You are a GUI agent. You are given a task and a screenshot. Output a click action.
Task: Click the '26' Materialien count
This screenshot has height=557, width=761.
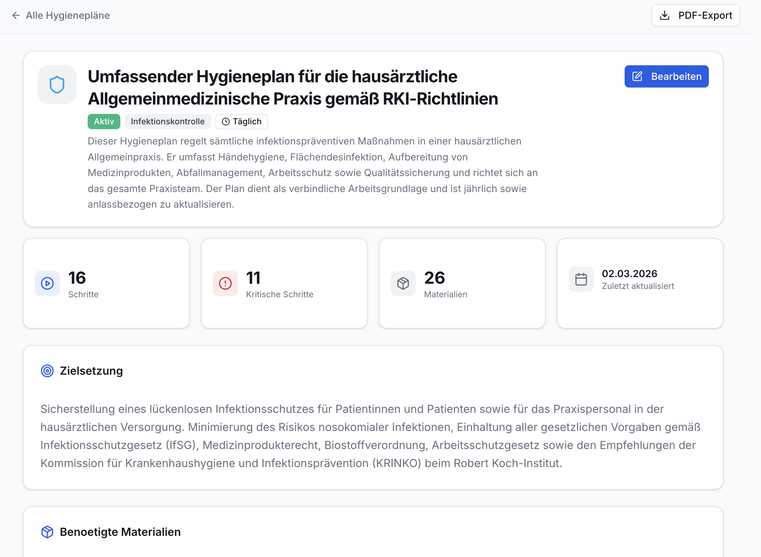[434, 278]
